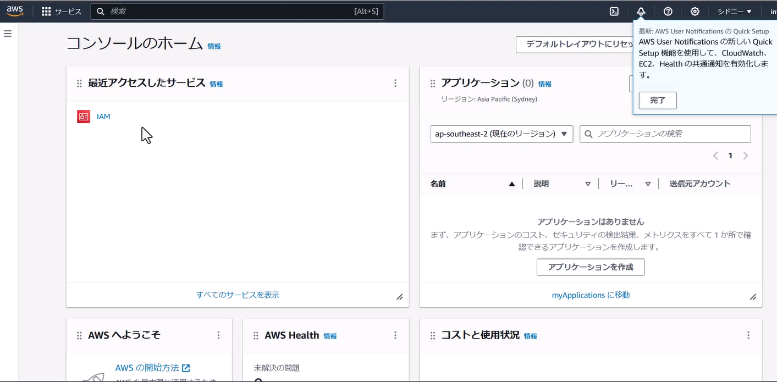Image resolution: width=777 pixels, height=382 pixels.
Task: Grab the AWS へようこそ widget drag handle
Action: click(79, 335)
